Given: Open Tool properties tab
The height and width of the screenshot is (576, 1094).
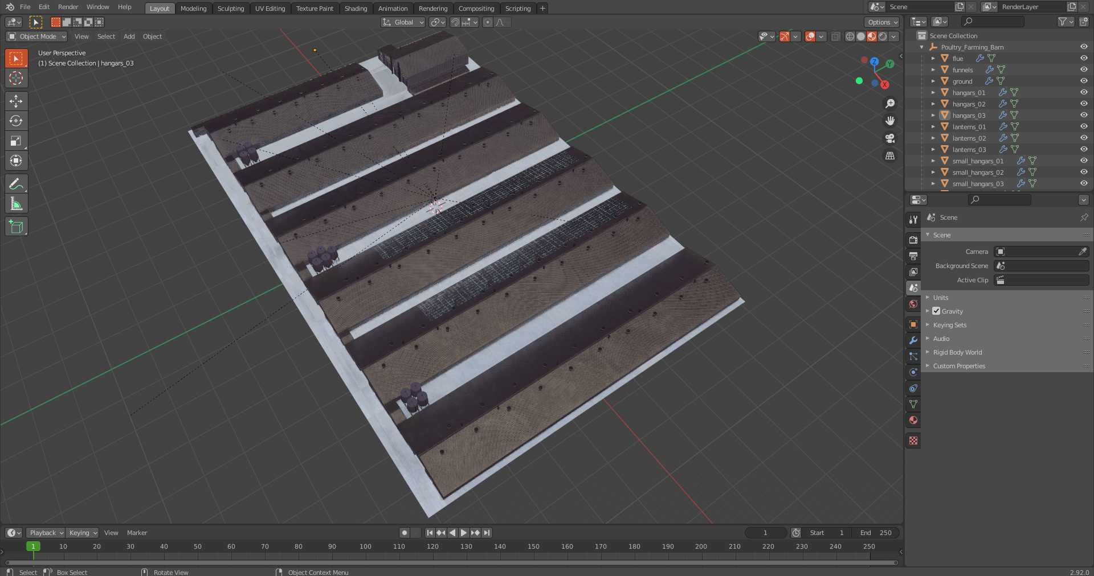Looking at the screenshot, I should 913,219.
